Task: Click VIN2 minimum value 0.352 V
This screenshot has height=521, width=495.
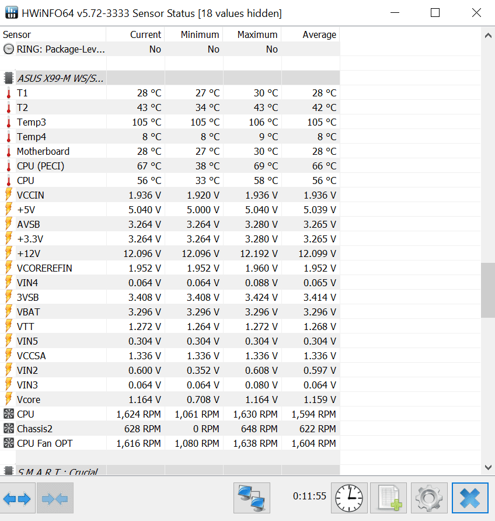Action: pyautogui.click(x=203, y=370)
